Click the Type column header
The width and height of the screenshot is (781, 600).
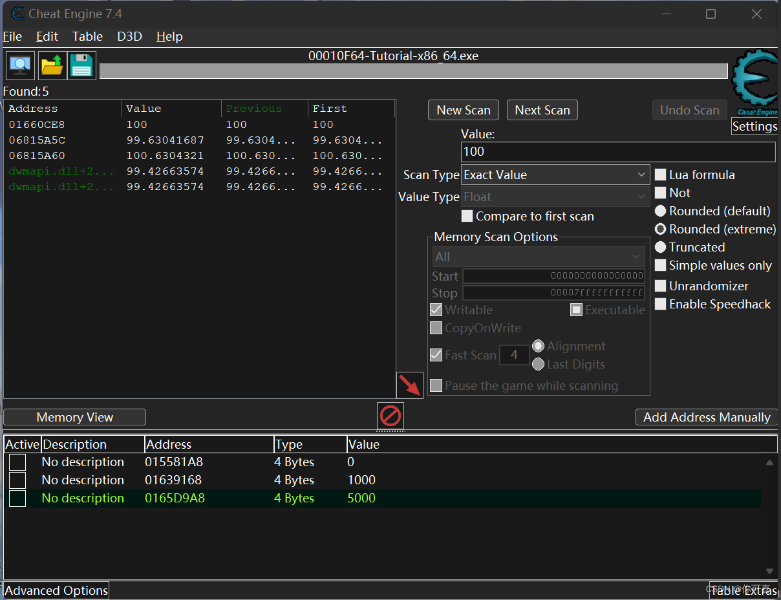coord(310,445)
